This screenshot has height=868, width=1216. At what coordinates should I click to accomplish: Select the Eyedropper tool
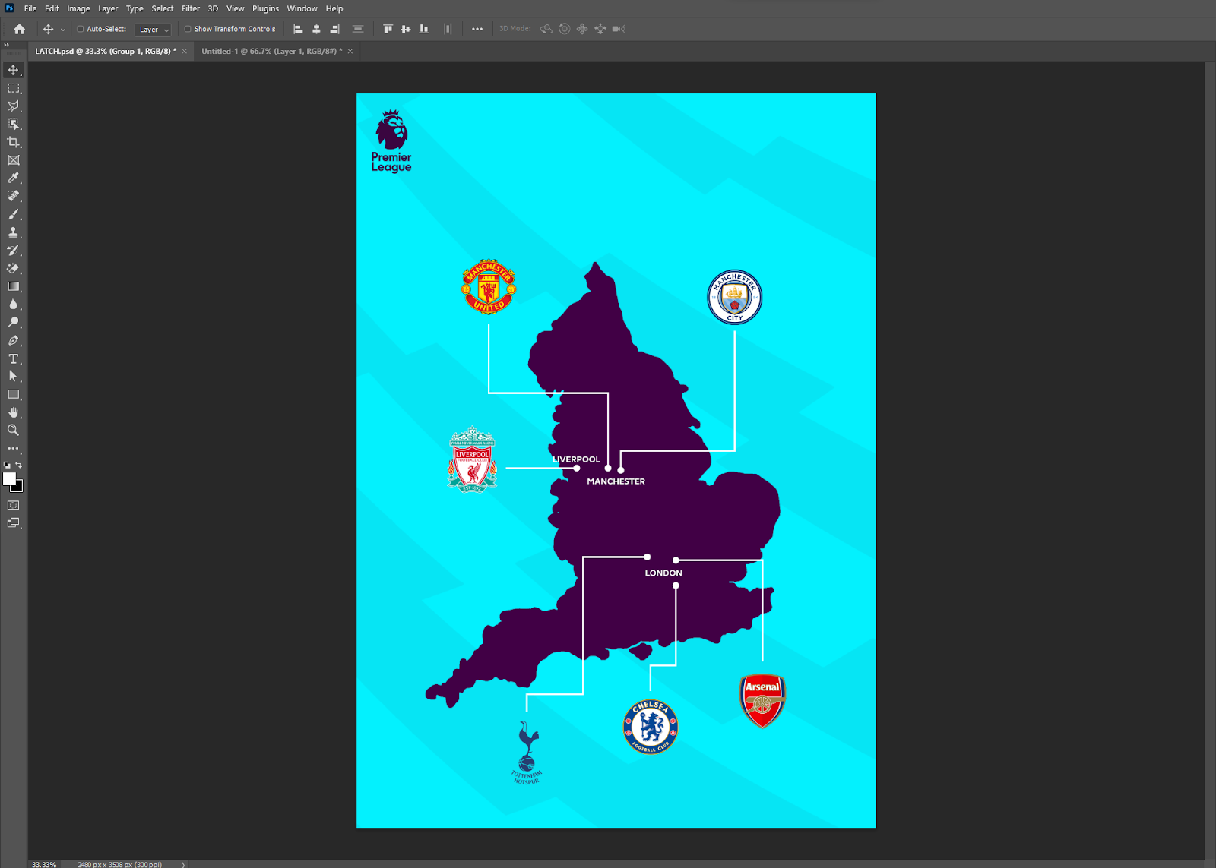(14, 178)
